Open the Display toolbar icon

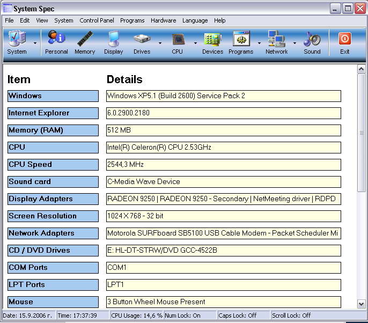pyautogui.click(x=113, y=42)
